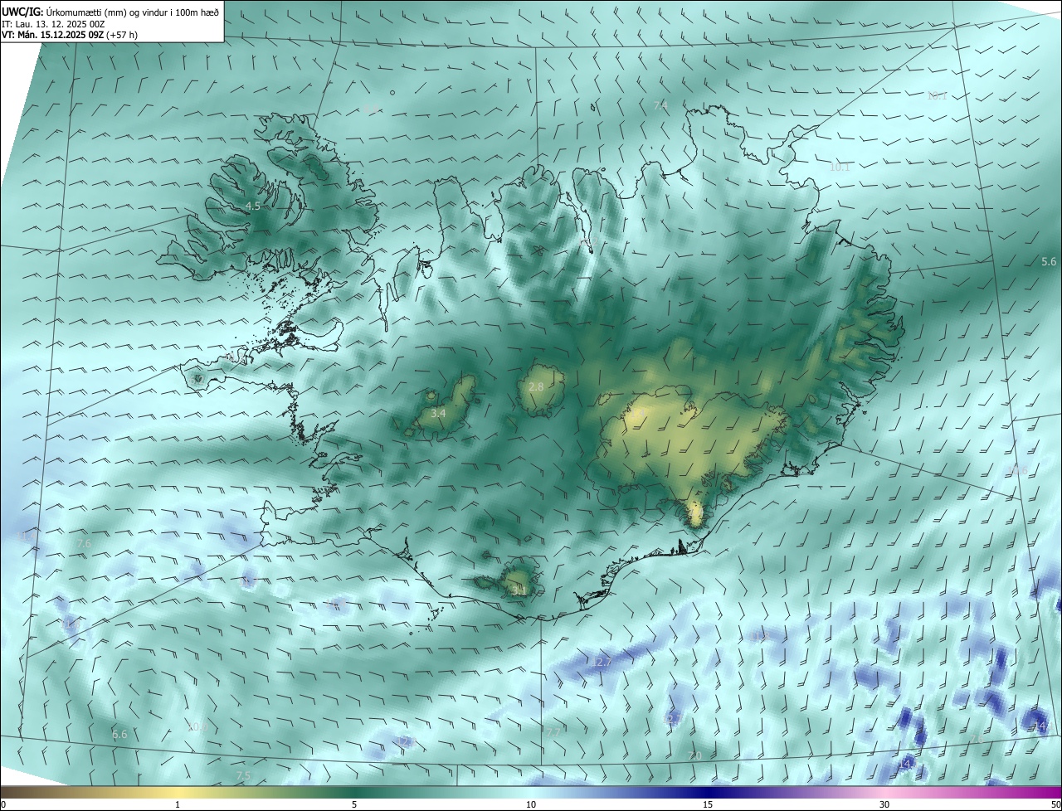Click the 4.5 value over the Westfjords
Viewport: 1062px width, 811px height.
pyautogui.click(x=253, y=206)
